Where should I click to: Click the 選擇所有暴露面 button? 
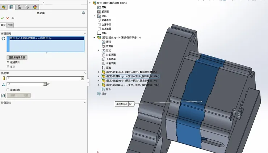click(x=17, y=58)
